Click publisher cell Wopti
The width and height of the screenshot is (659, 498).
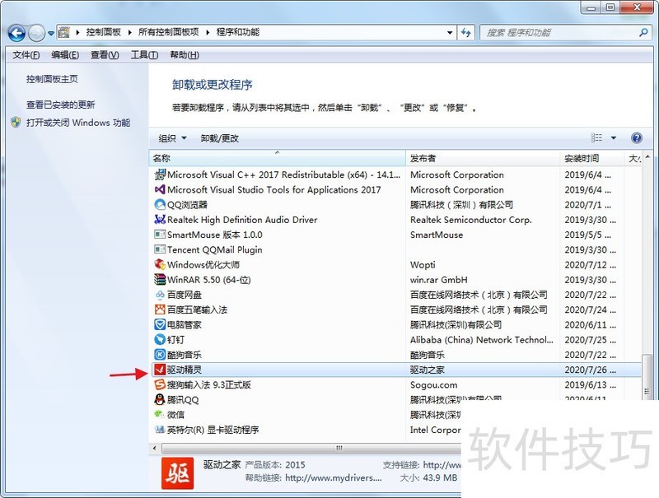tap(423, 265)
